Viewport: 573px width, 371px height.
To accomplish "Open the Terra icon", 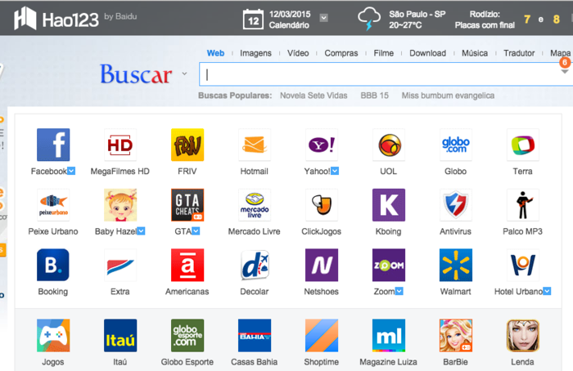I will (x=523, y=145).
